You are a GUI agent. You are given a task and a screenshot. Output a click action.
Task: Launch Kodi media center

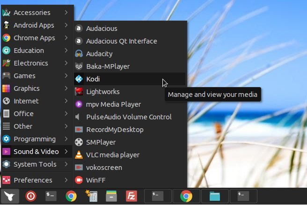point(130,79)
